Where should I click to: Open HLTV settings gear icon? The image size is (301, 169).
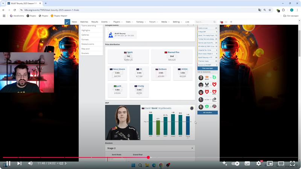pos(231,22)
